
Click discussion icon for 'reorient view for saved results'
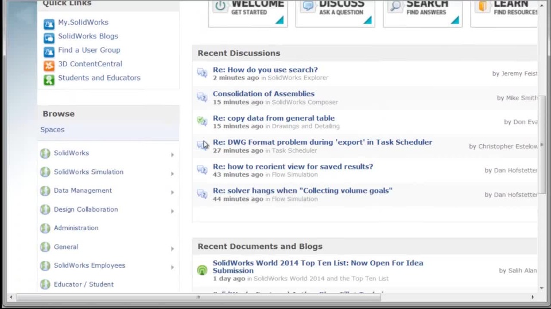pyautogui.click(x=202, y=169)
